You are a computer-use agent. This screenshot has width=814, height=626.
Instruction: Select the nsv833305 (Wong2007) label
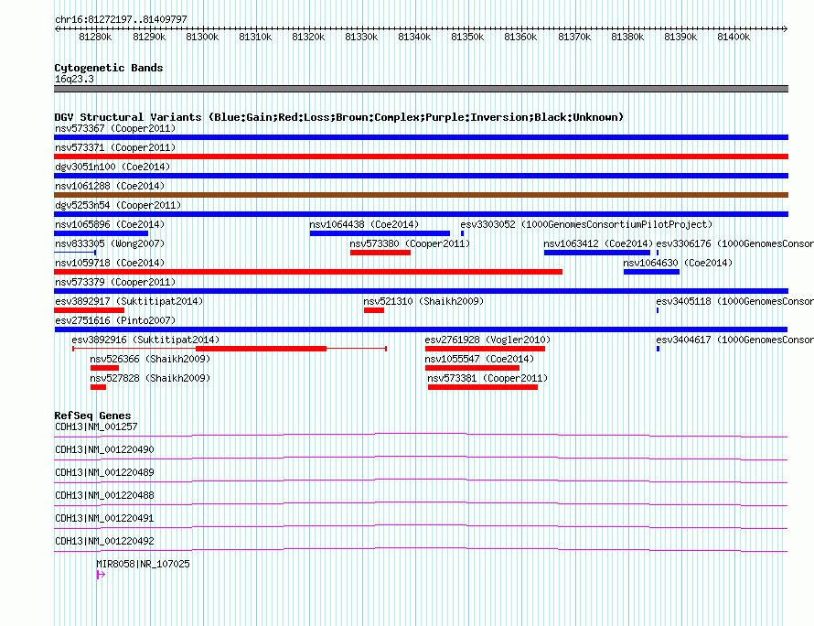(110, 243)
